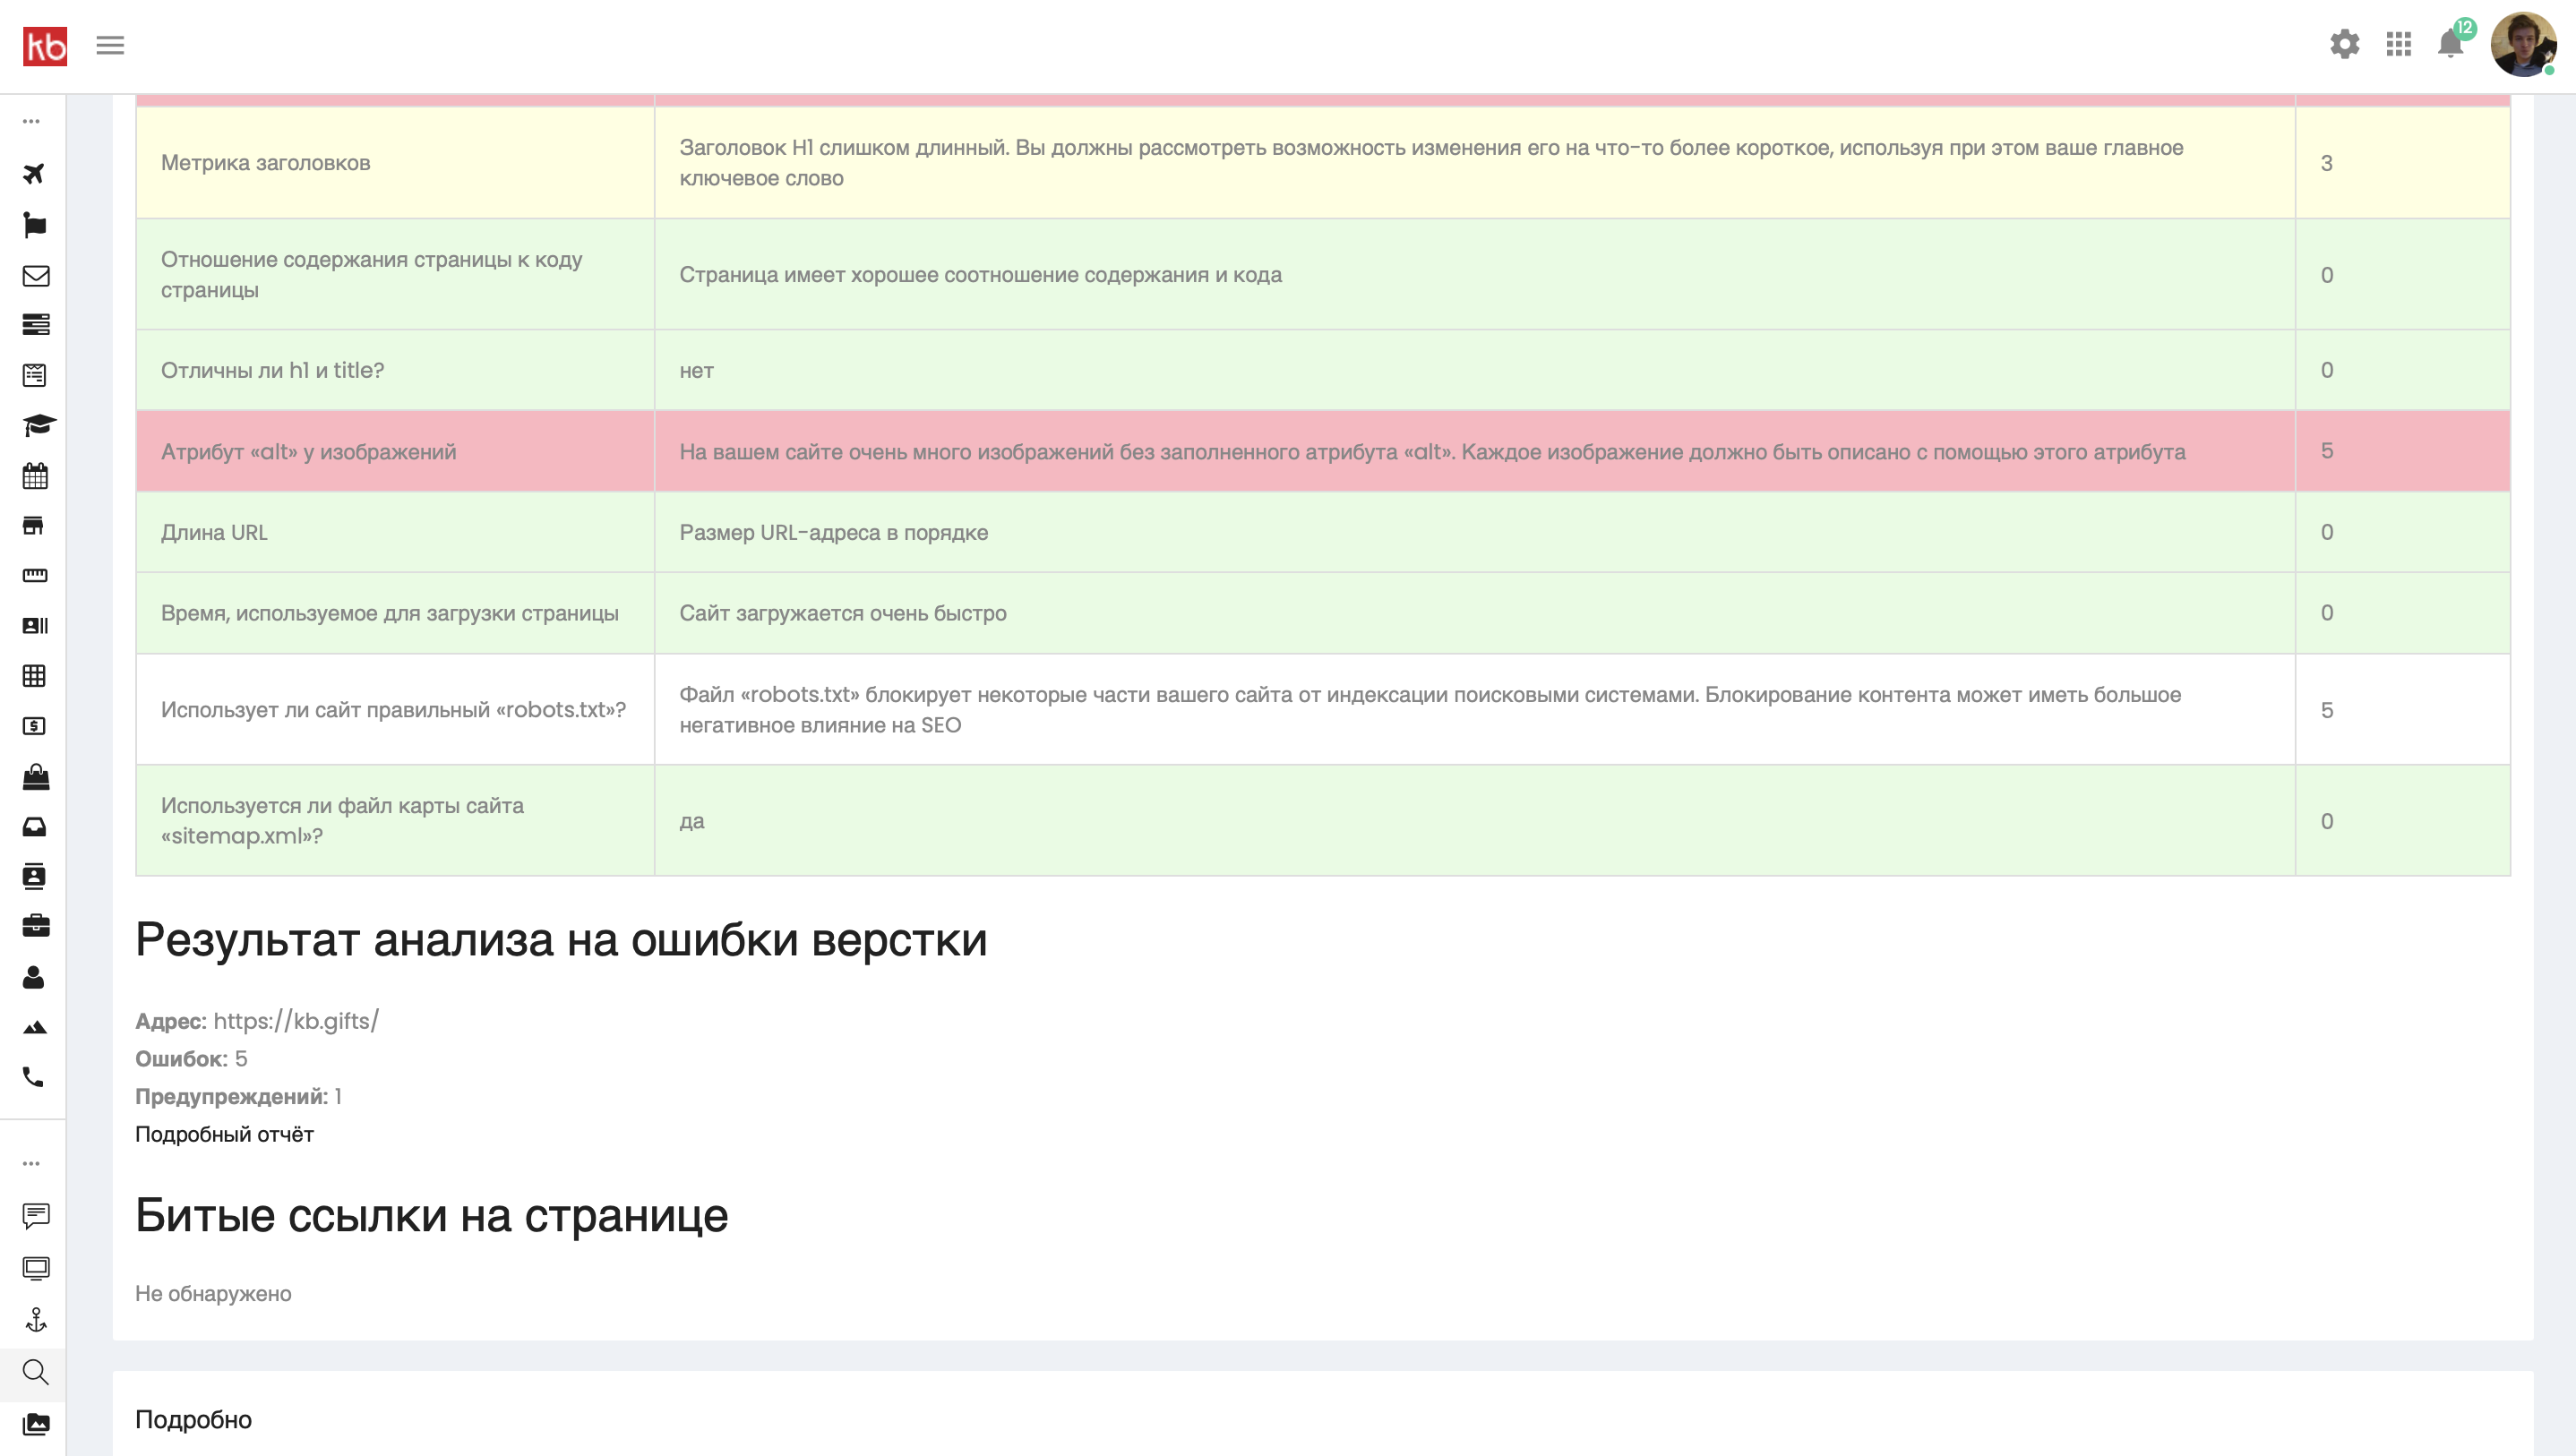Open the dollar money icon

34,726
